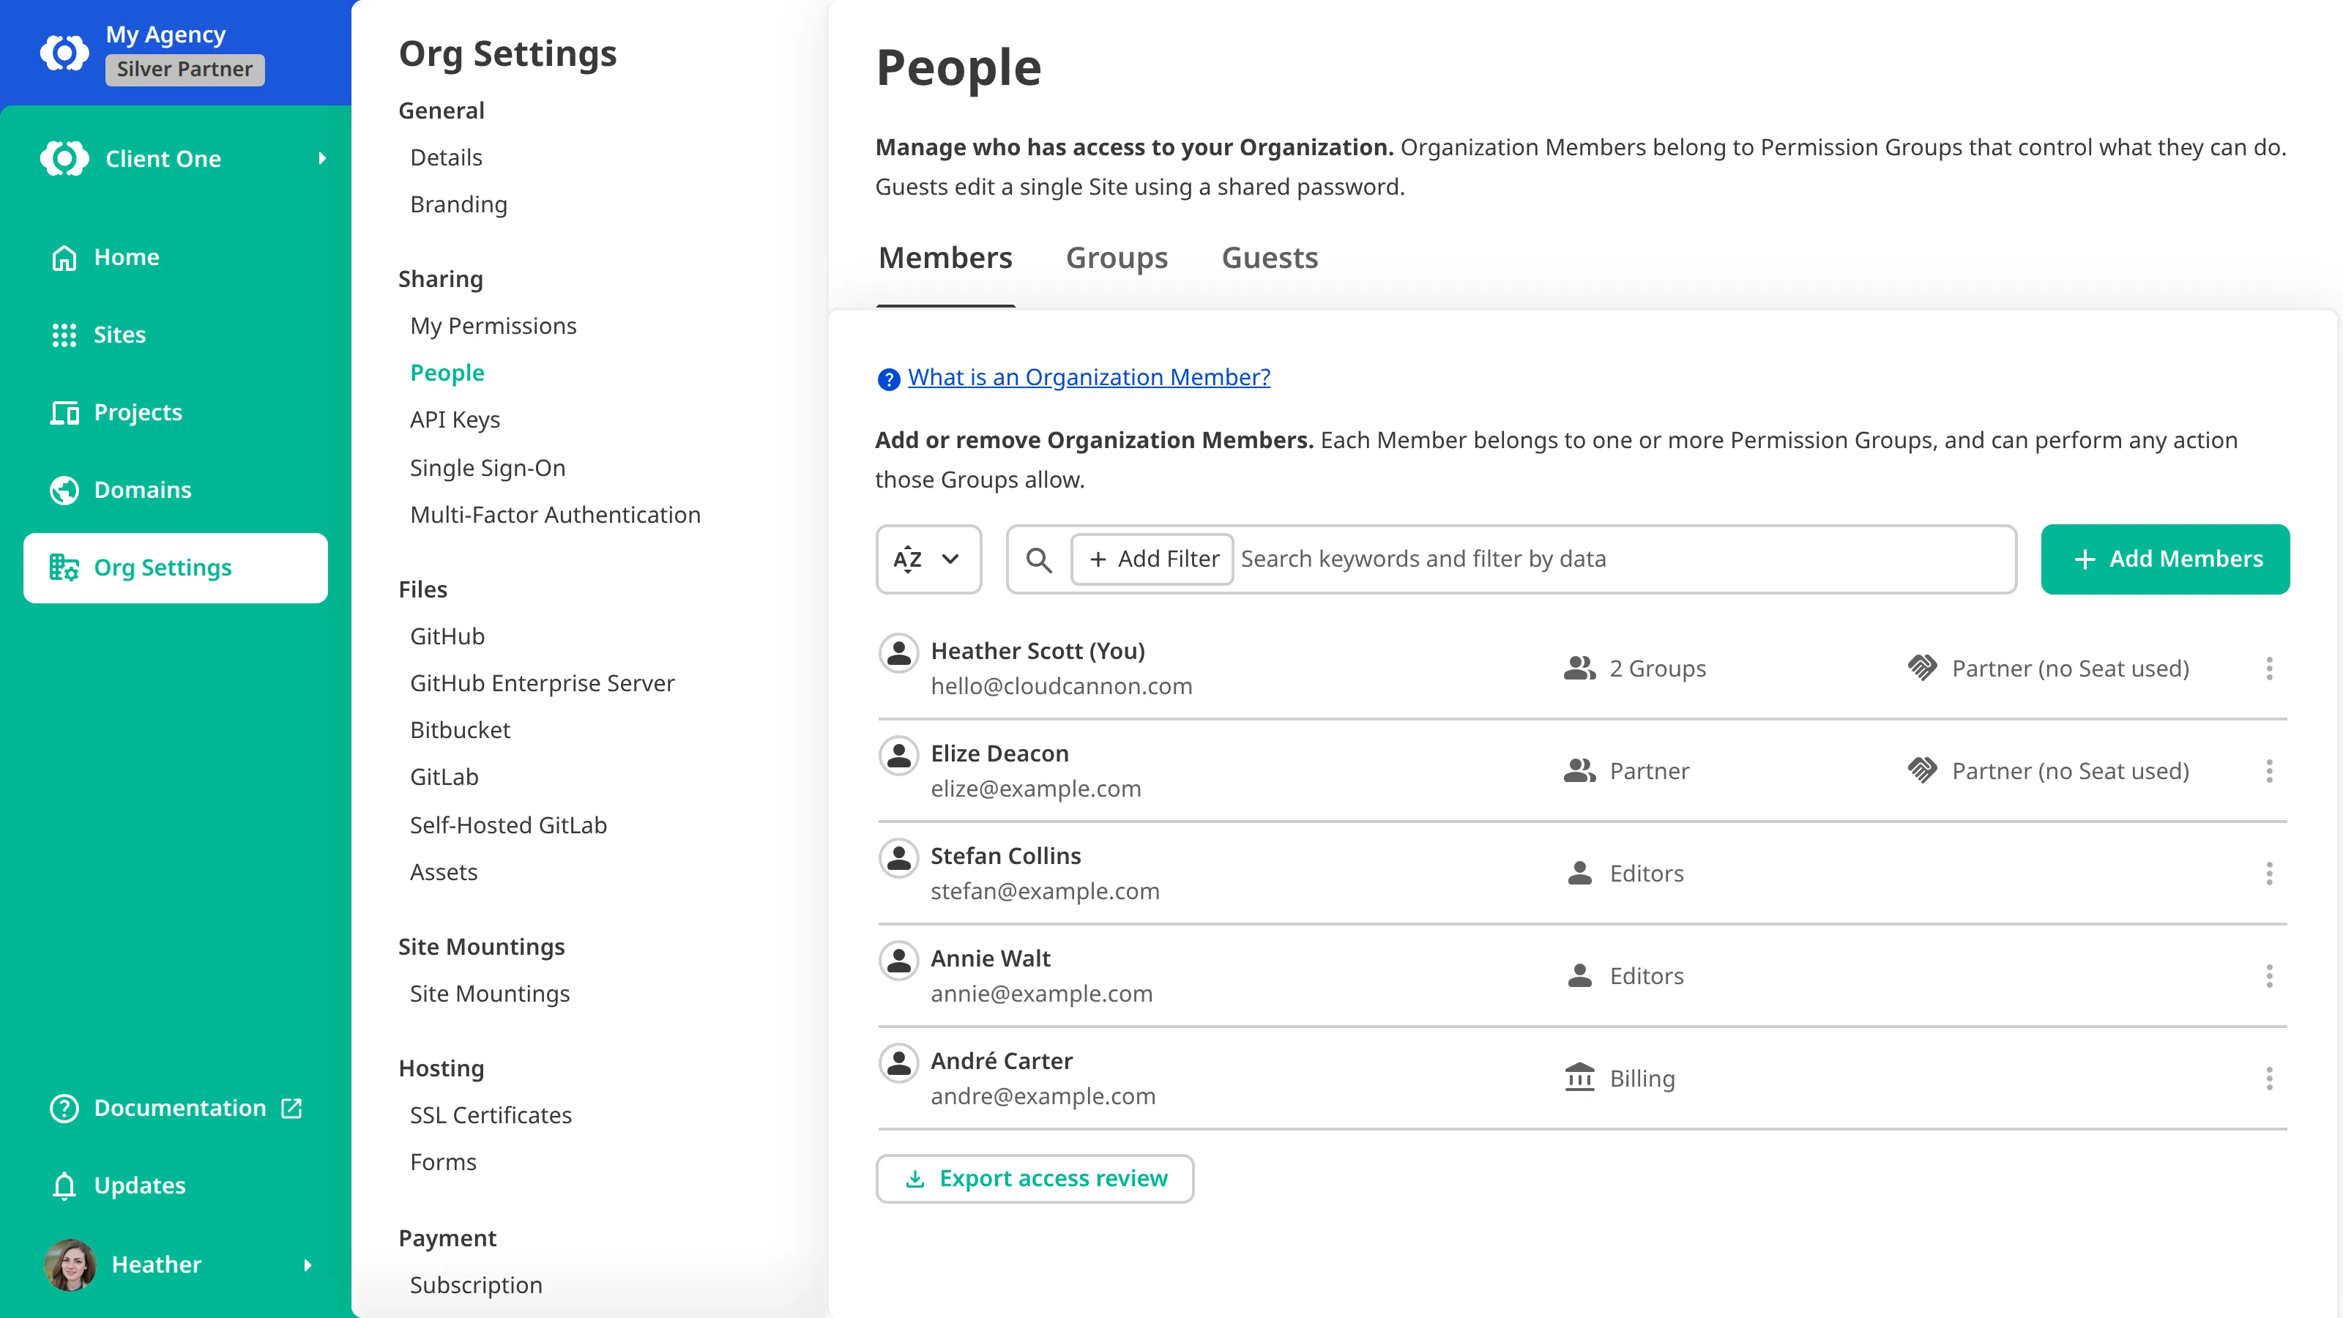Open options menu for Annie Walt
Viewport: 2343px width, 1318px height.
2269,976
